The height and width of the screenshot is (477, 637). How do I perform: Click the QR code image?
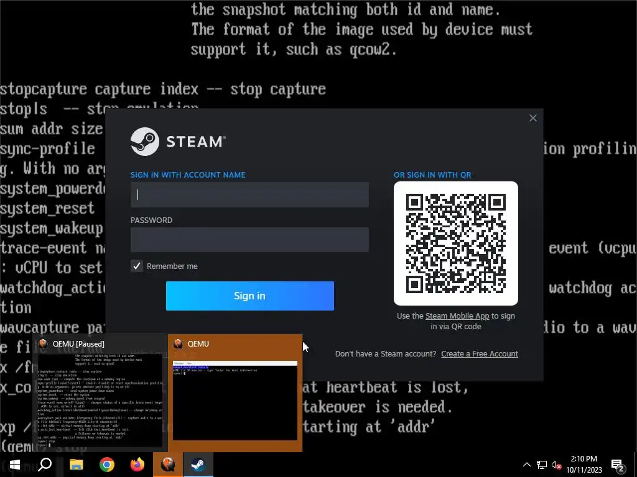coord(456,243)
